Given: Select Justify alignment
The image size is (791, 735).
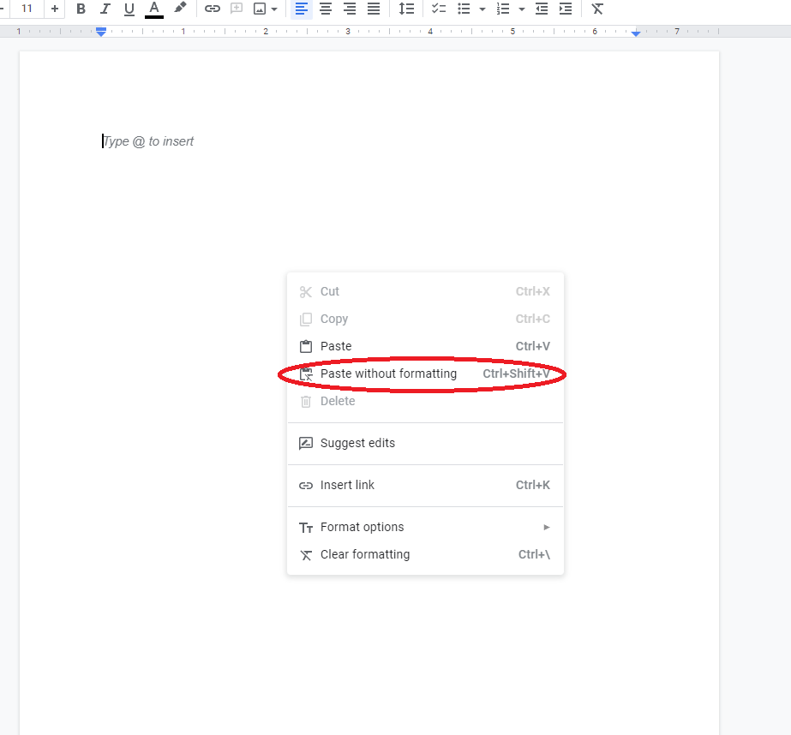Looking at the screenshot, I should [374, 9].
